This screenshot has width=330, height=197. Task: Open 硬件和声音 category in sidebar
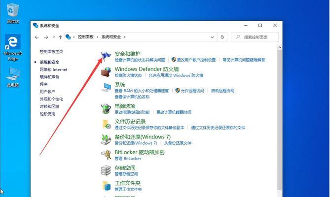coord(49,77)
